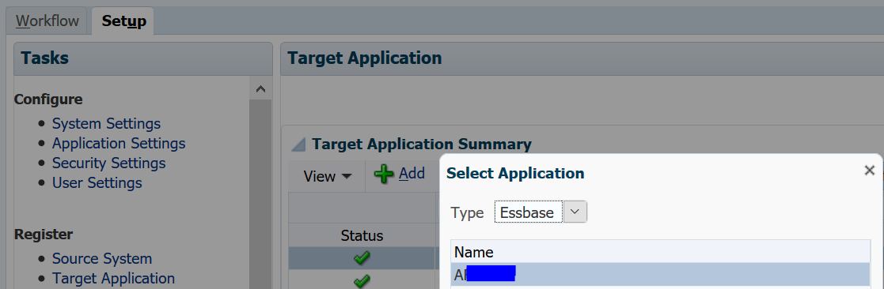This screenshot has width=884, height=289.
Task: Open Source System link
Action: tap(102, 259)
